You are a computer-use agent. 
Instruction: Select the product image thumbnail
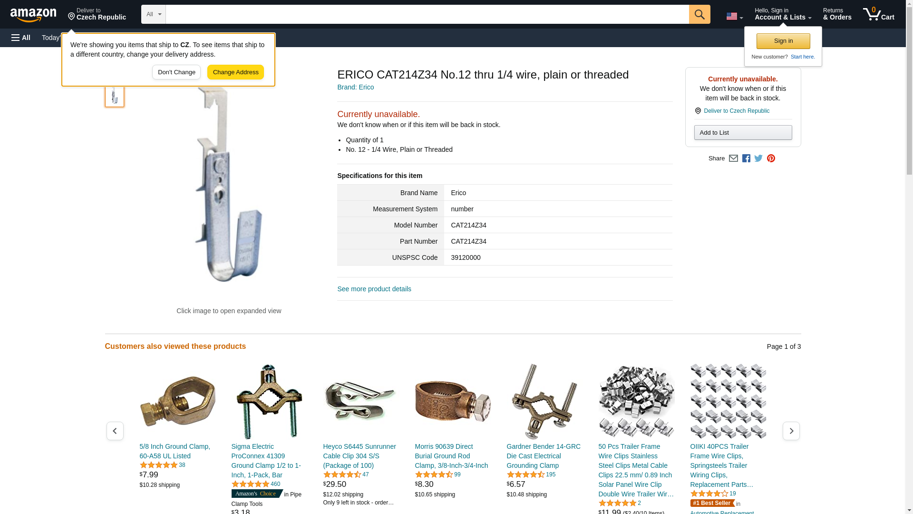115,95
